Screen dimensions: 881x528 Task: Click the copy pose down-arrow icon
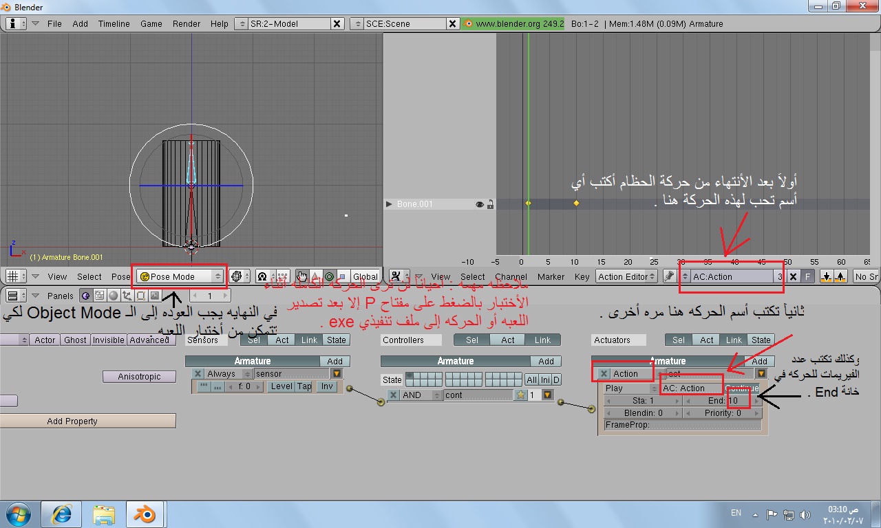[826, 276]
